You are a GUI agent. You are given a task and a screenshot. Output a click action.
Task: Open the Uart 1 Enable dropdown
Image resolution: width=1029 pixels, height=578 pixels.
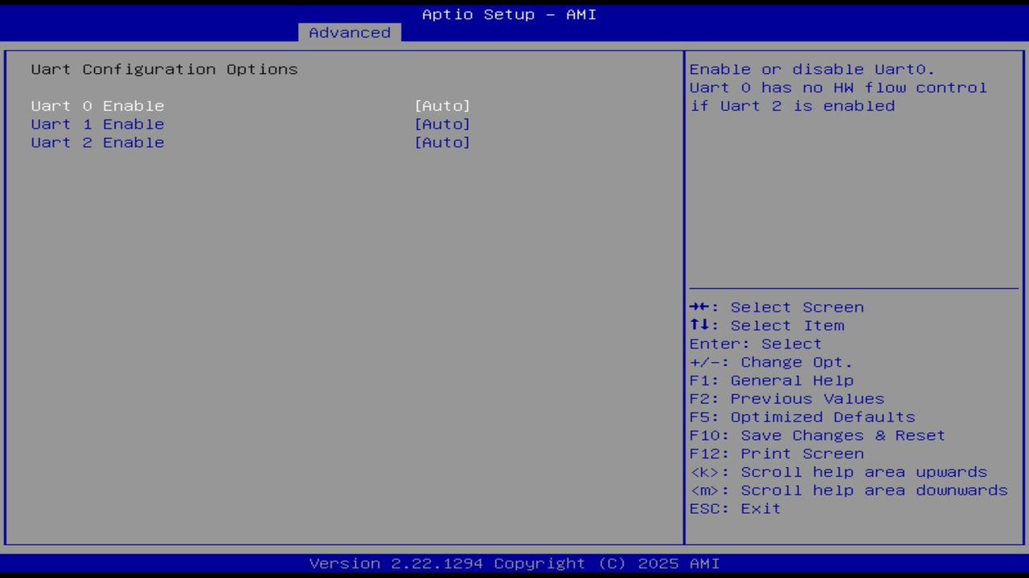(442, 124)
